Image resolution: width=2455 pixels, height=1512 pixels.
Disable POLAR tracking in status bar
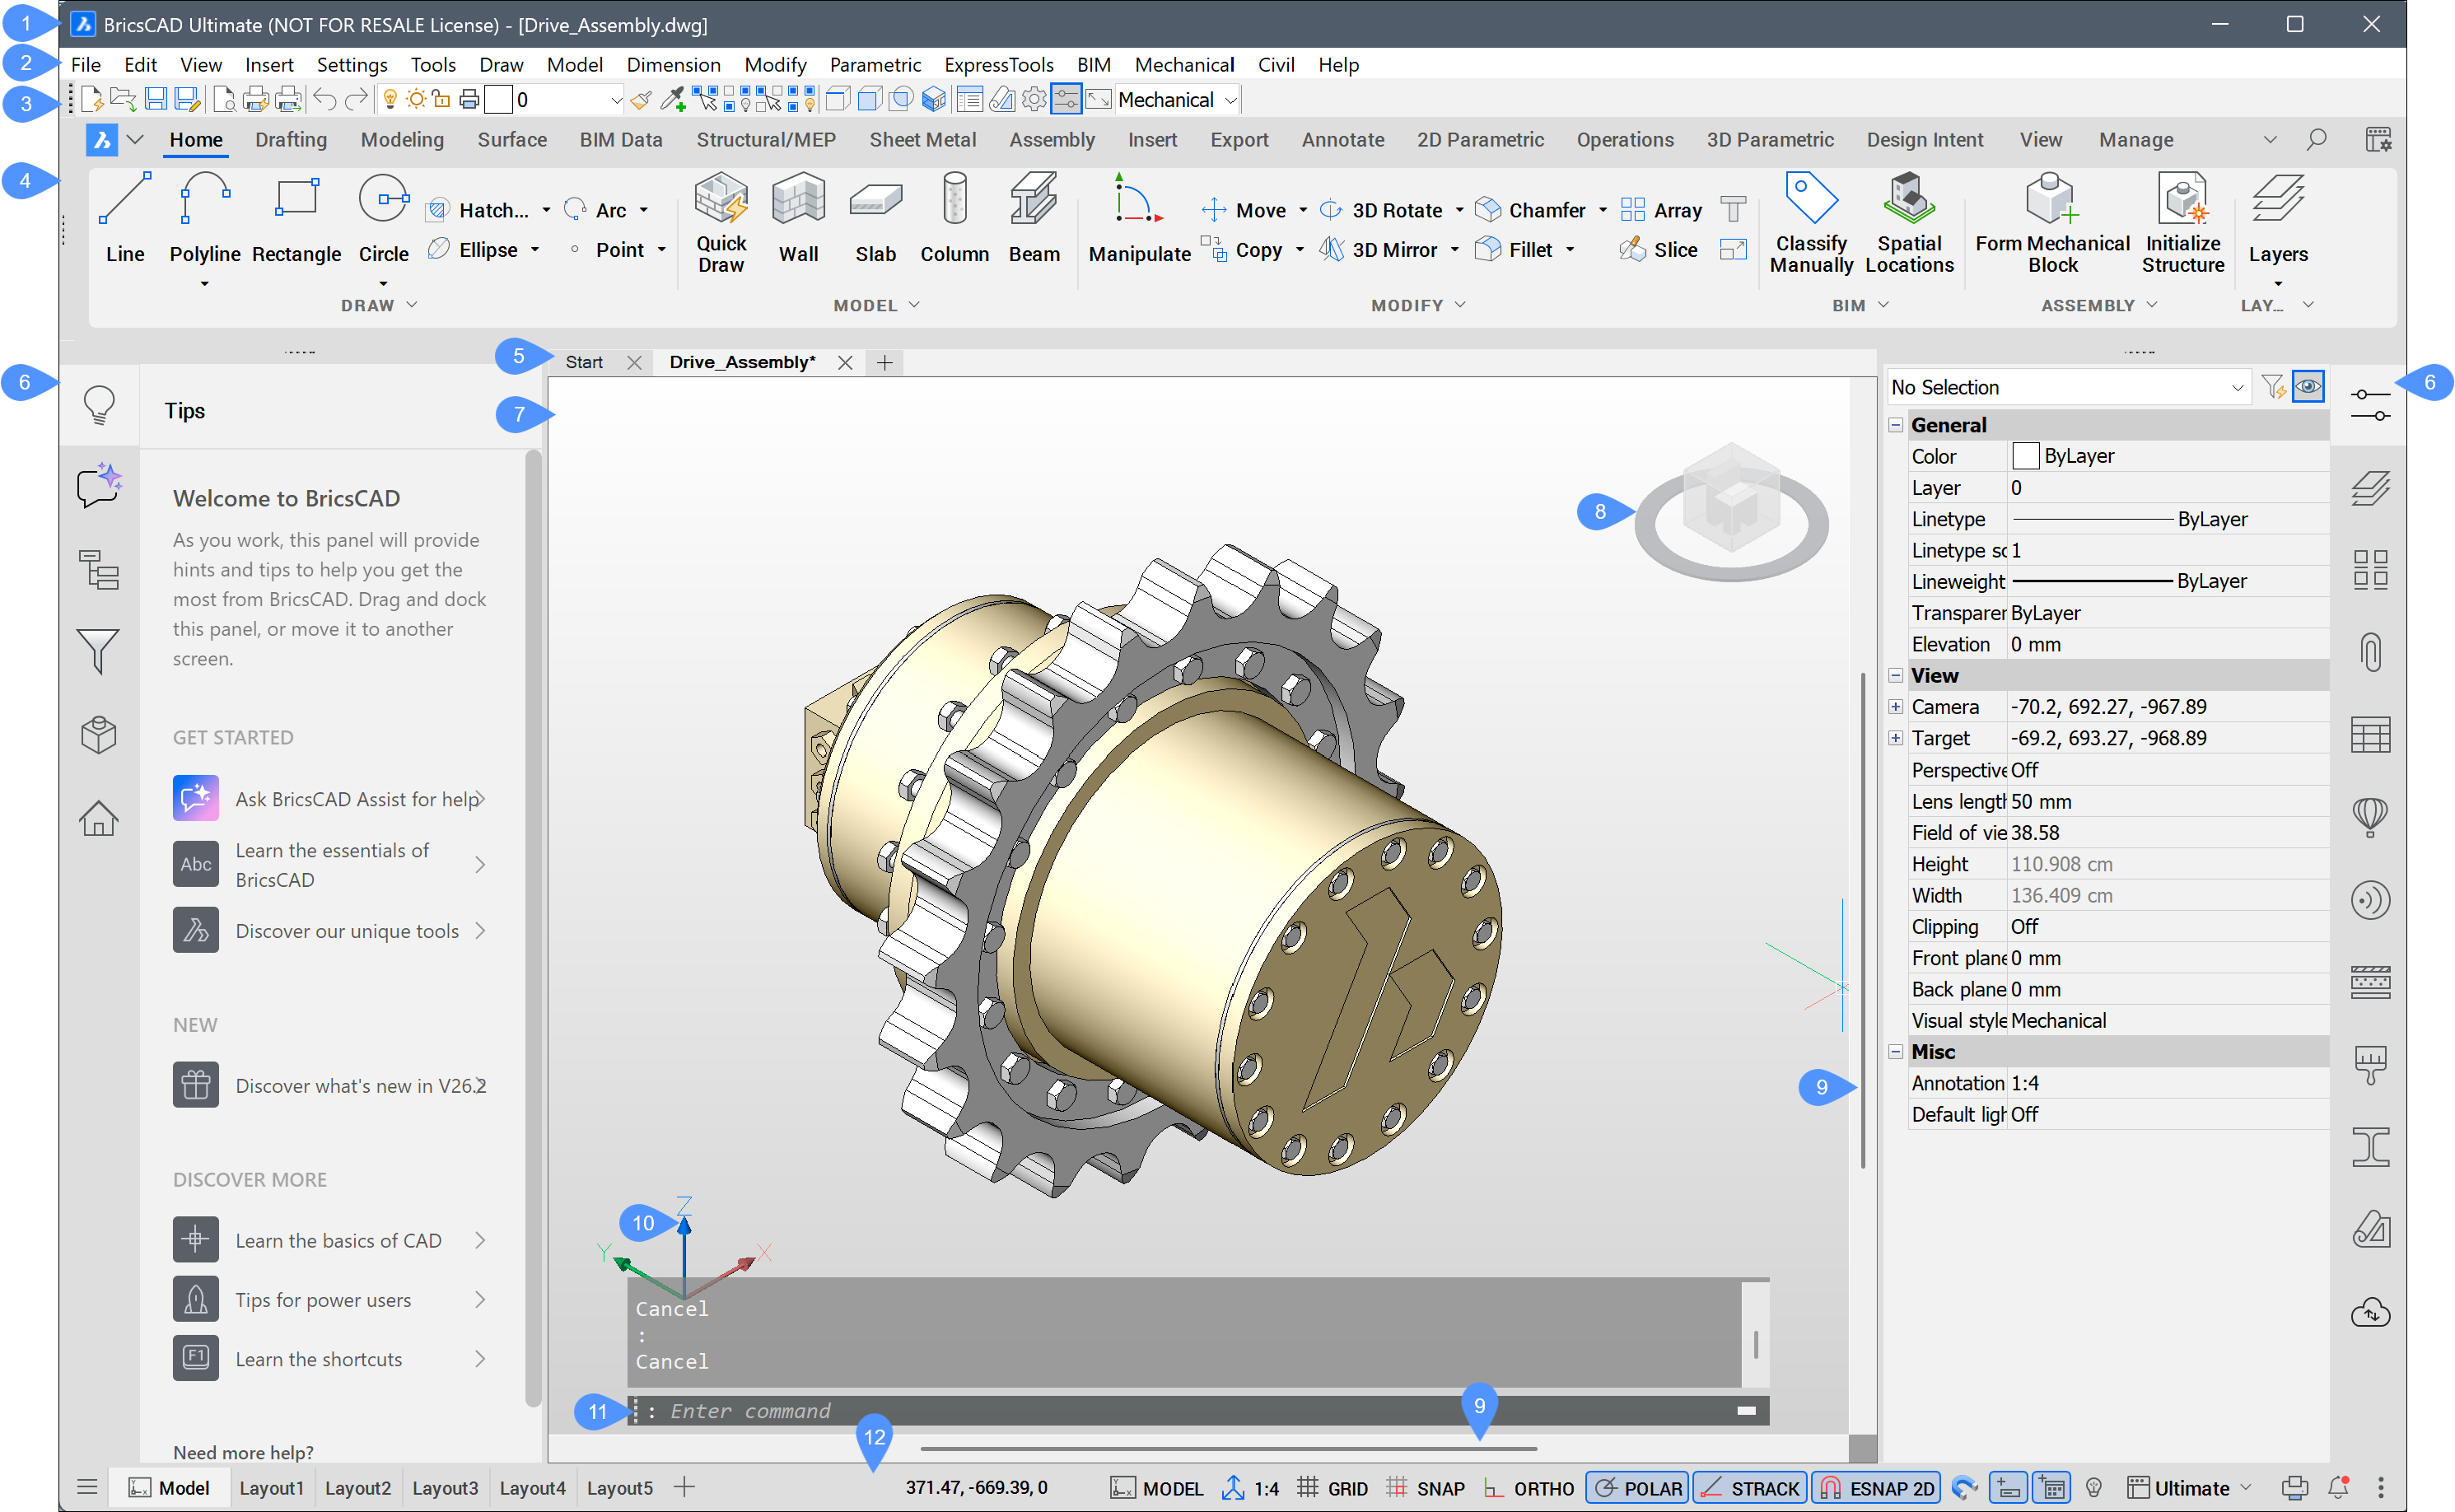[1637, 1488]
